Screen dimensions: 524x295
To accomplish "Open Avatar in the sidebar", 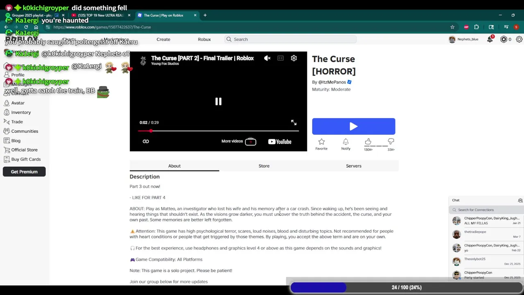I will pos(18,103).
